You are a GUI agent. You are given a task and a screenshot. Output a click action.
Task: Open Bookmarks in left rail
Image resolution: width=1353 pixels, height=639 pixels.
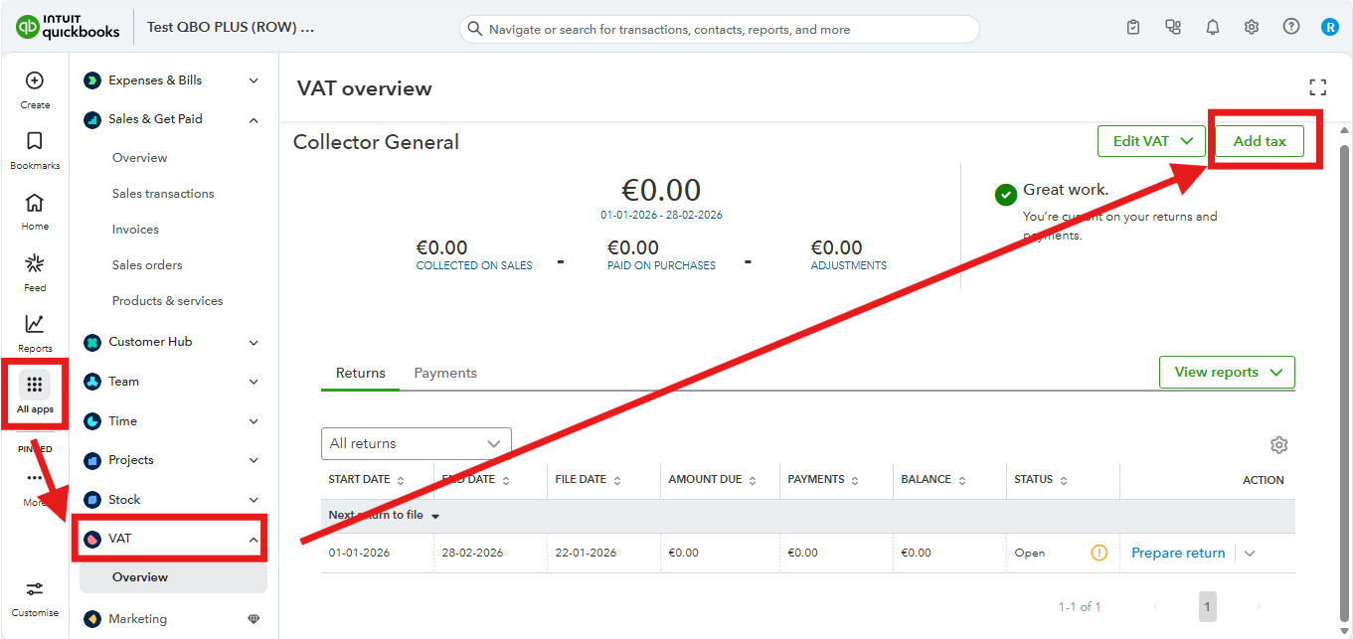pyautogui.click(x=35, y=141)
